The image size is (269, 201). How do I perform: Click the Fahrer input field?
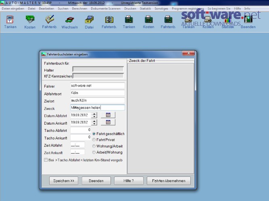pyautogui.click(x=98, y=86)
